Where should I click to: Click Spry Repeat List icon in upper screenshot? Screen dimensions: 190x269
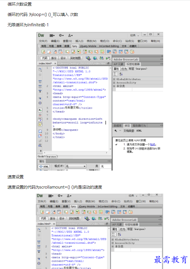[x=60, y=52]
